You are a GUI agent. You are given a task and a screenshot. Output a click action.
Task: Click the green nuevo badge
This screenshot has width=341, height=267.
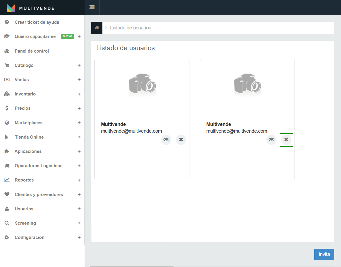pyautogui.click(x=67, y=36)
